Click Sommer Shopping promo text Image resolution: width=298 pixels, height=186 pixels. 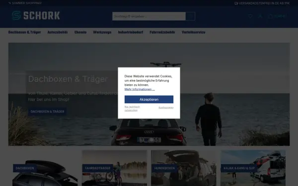25,3
